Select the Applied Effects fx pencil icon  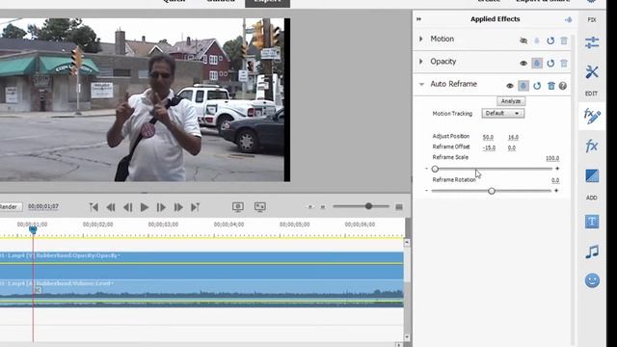(592, 117)
